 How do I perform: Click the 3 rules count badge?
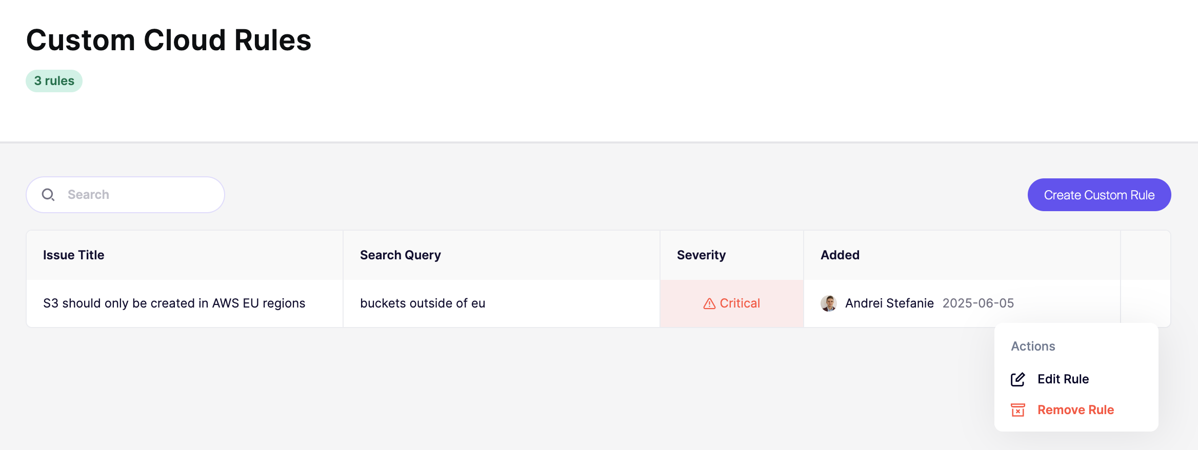[x=54, y=81]
